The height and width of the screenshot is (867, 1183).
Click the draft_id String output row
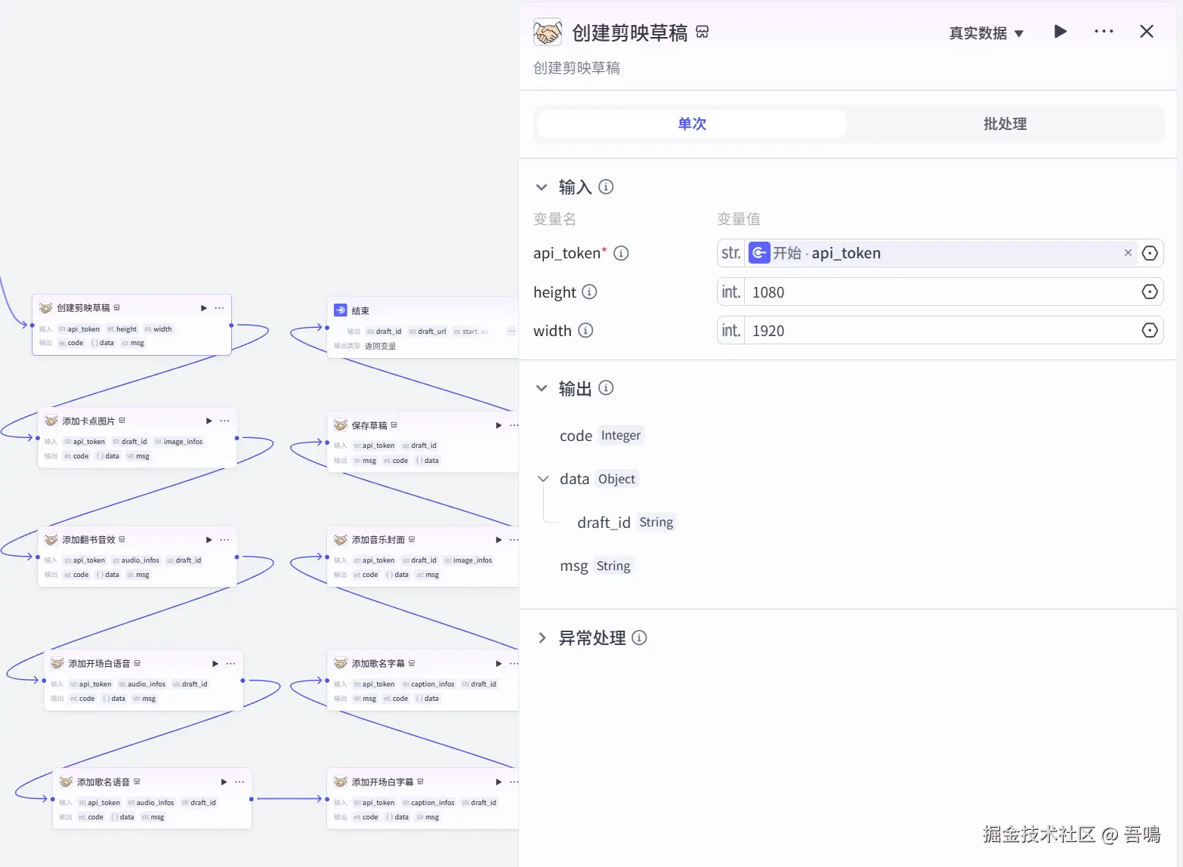[625, 522]
